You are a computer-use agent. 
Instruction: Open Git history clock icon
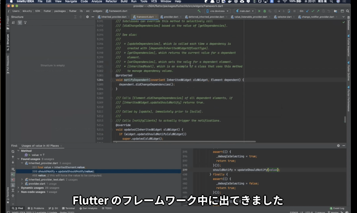coord(323,11)
